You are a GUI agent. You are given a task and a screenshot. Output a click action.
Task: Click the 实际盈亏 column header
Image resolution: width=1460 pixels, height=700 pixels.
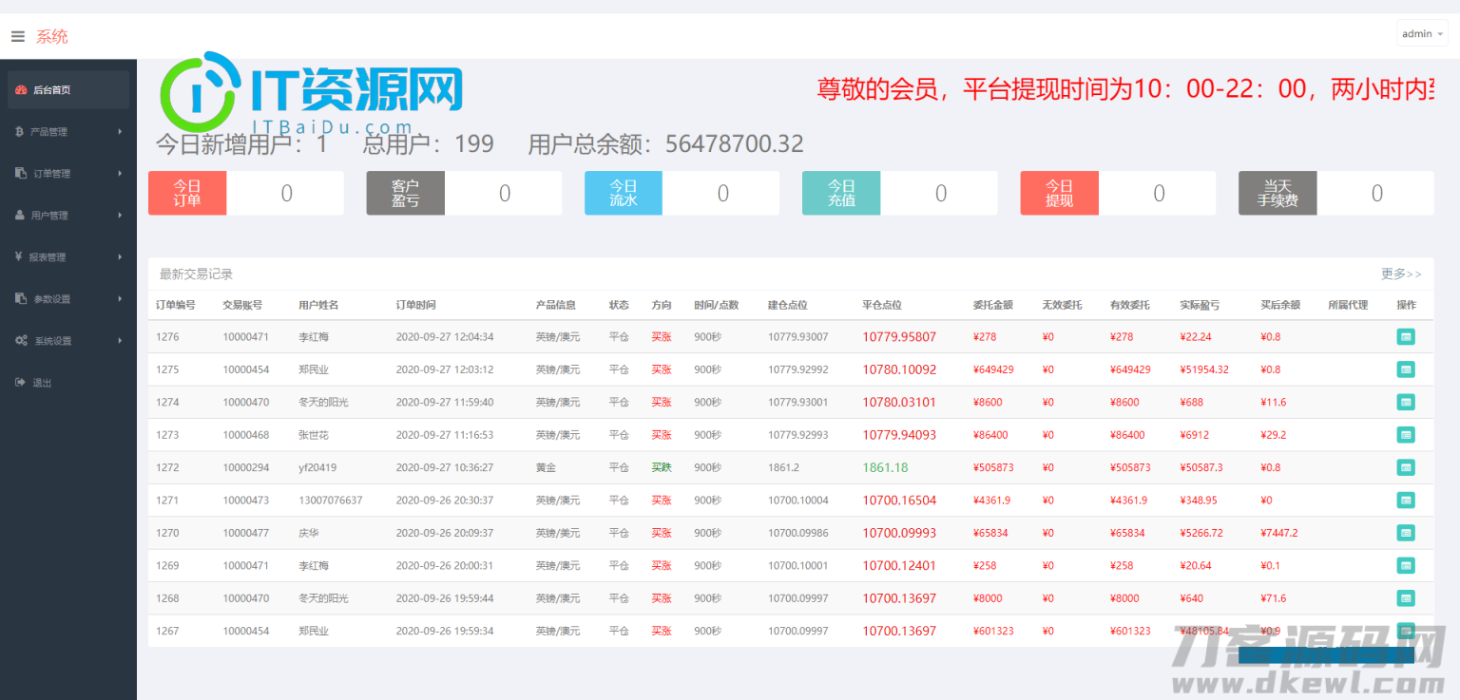(x=1200, y=305)
